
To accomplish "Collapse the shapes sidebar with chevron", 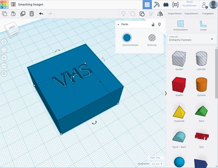I will [x=166, y=93].
